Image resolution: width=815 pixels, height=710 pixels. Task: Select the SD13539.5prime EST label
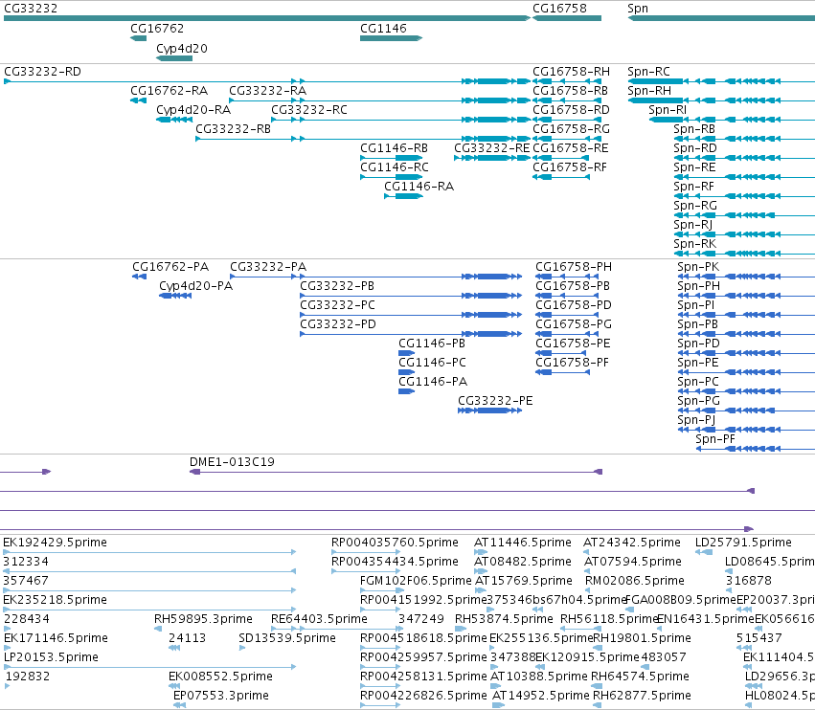[x=287, y=638]
